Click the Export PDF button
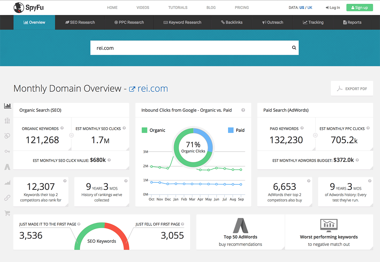This screenshot has width=380, height=262. [352, 89]
